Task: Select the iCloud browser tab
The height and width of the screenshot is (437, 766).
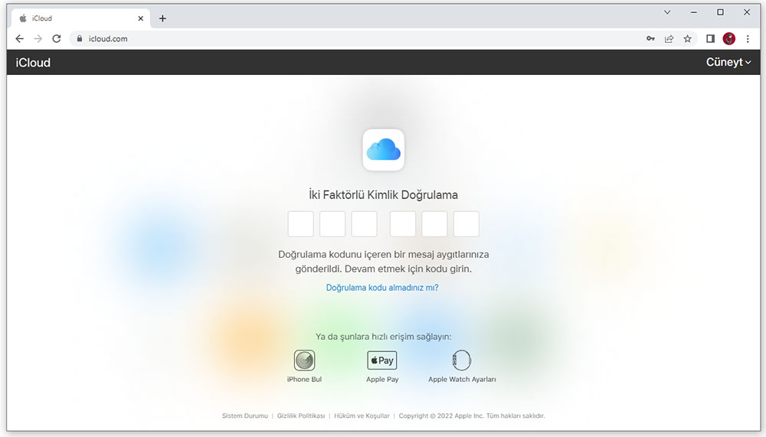Action: pyautogui.click(x=77, y=18)
